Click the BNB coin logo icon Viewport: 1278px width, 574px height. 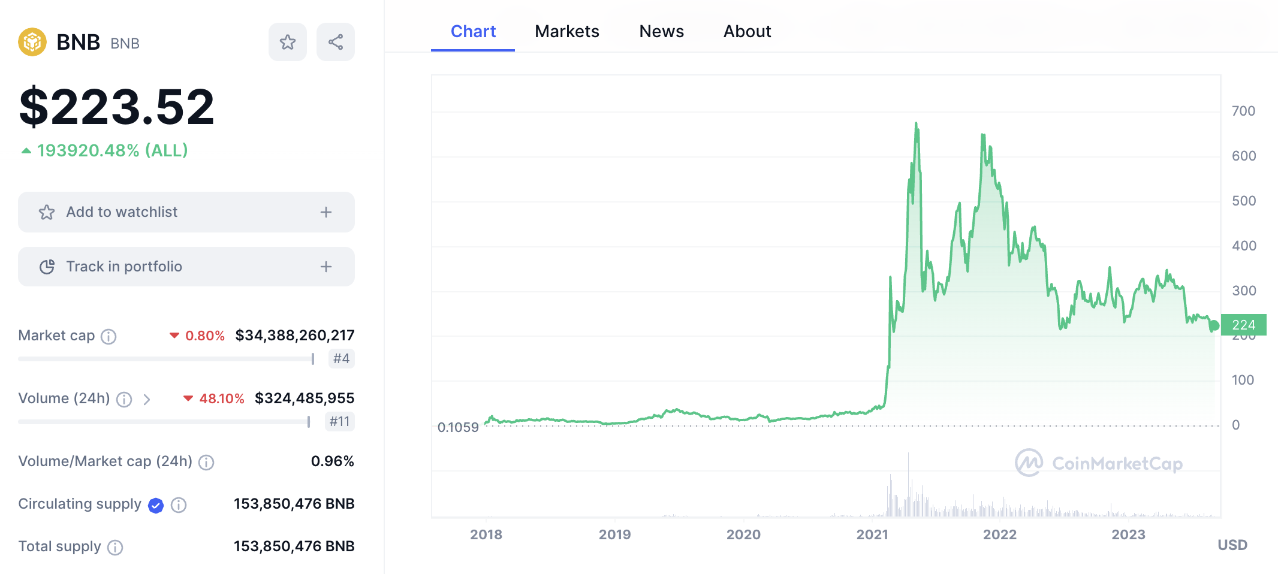(32, 42)
